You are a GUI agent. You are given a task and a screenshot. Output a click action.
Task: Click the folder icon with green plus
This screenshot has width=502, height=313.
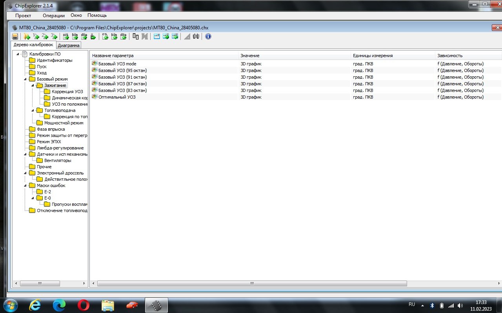click(27, 36)
